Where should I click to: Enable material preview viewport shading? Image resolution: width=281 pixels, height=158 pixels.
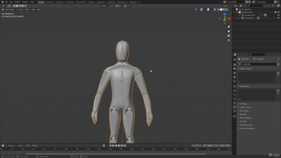tap(224, 10)
